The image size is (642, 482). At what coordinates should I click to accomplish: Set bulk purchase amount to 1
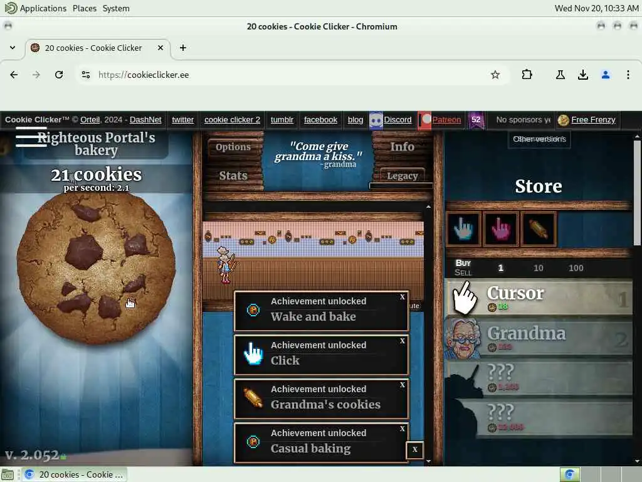tap(500, 268)
